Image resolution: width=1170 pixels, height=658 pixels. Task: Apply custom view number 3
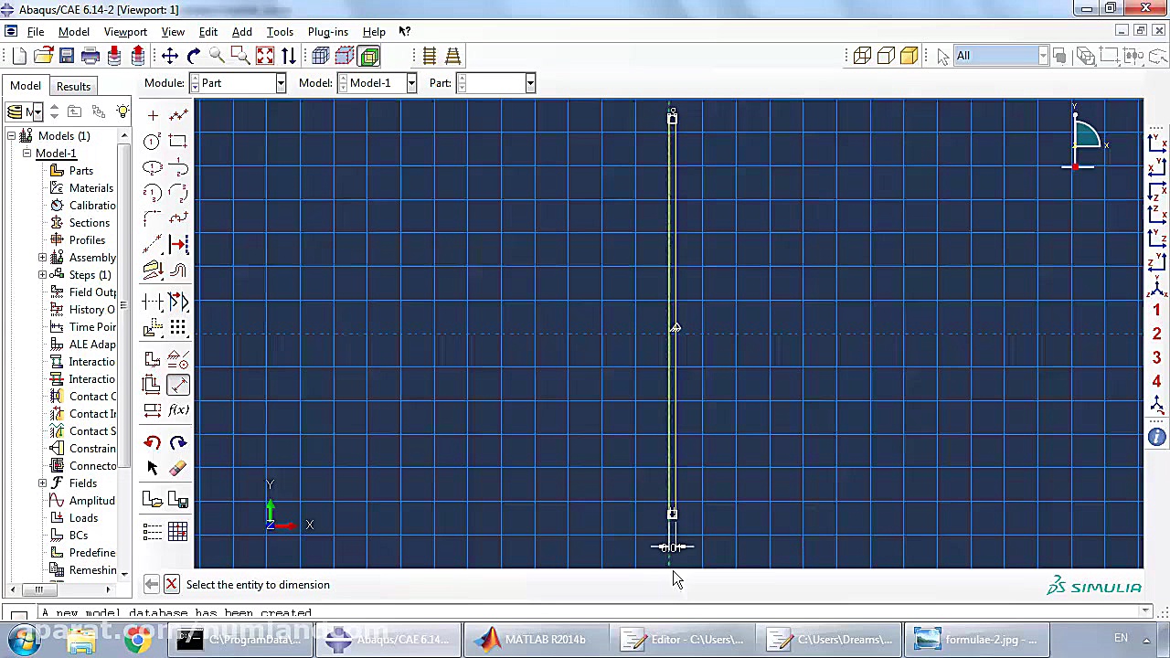click(x=1156, y=358)
